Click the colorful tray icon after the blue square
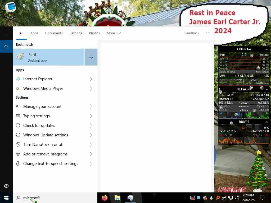The image size is (271, 203). pyautogui.click(x=205, y=198)
